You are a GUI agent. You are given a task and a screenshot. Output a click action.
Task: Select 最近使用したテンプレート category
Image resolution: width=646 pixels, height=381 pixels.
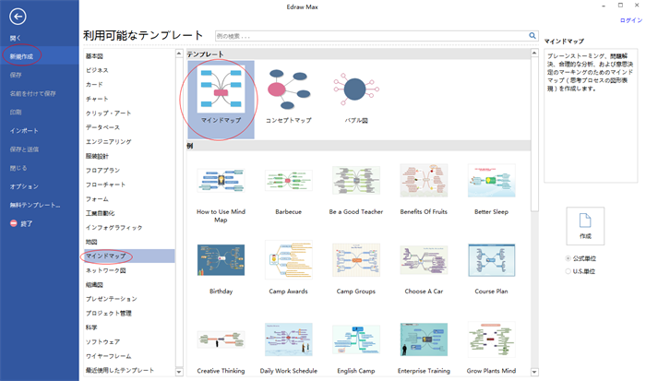120,370
